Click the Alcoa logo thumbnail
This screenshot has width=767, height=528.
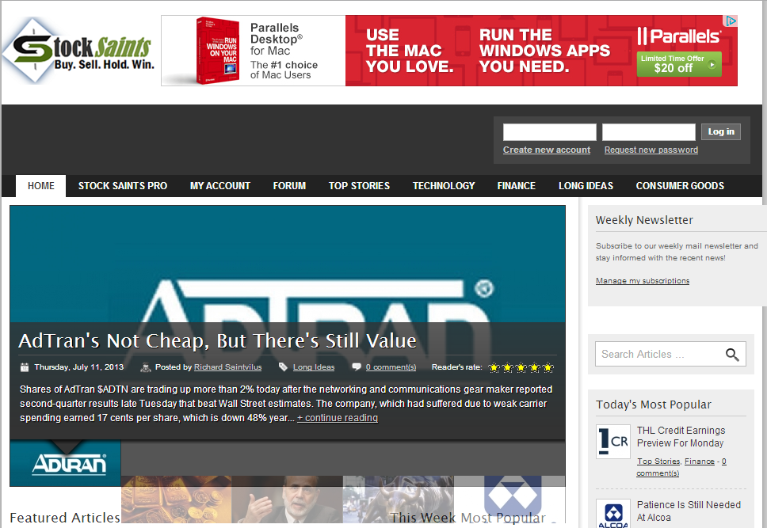click(x=612, y=514)
